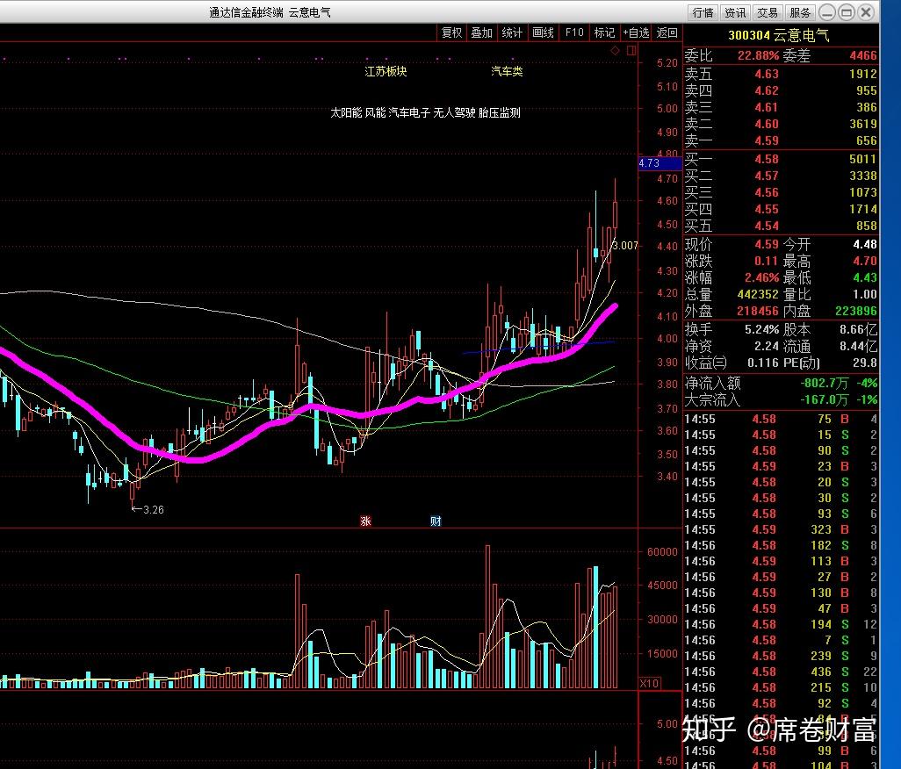Screen dimensions: 901x769
Task: Open the 行情 menu
Action: [x=703, y=12]
